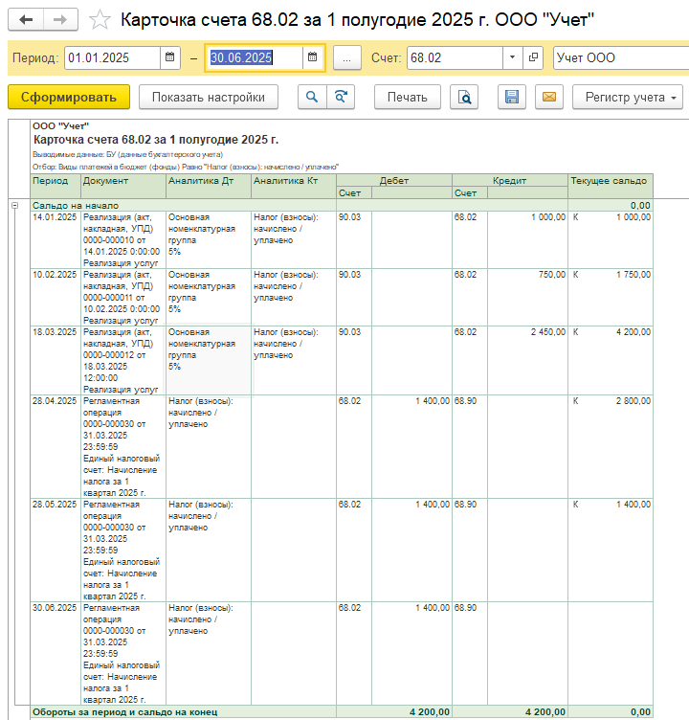Save report with floppy disk icon
Screen dimensions: 689x720
512,97
